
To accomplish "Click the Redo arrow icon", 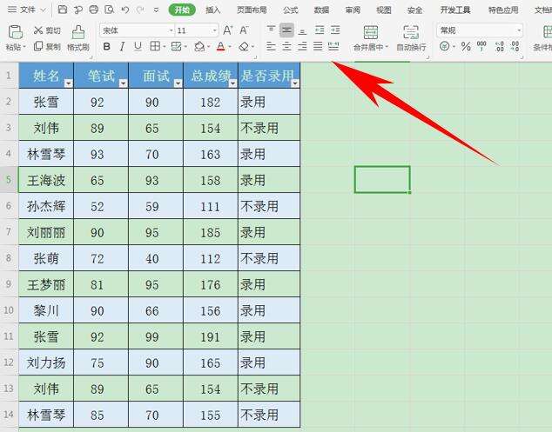I will point(140,10).
